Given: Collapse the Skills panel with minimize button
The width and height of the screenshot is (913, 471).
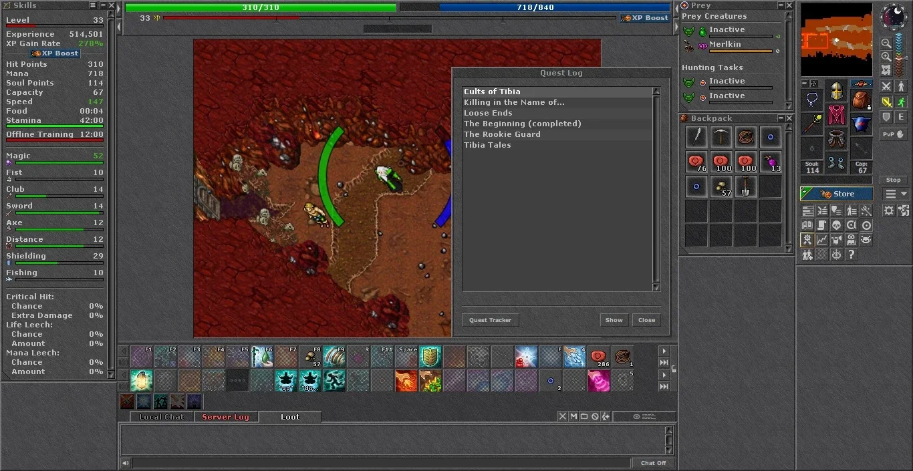Looking at the screenshot, I should pos(102,5).
